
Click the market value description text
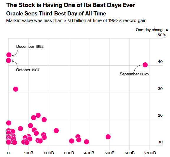tap(76, 20)
